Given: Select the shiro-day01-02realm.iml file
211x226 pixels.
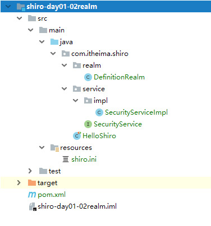Looking at the screenshot, I should pos(77,206).
